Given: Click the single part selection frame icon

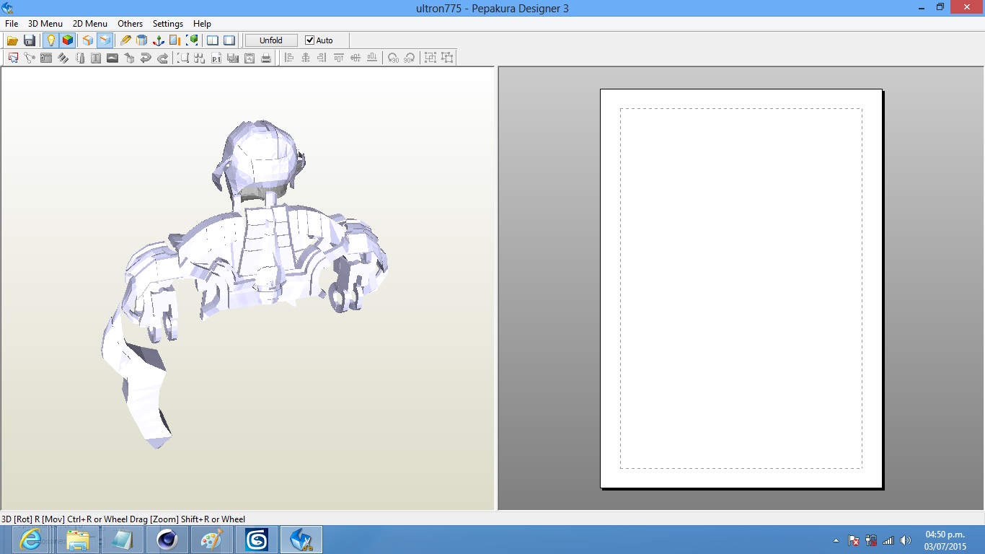Looking at the screenshot, I should tap(183, 58).
